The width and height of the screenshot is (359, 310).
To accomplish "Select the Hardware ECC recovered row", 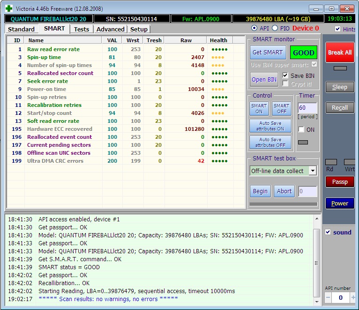I will [x=126, y=129].
